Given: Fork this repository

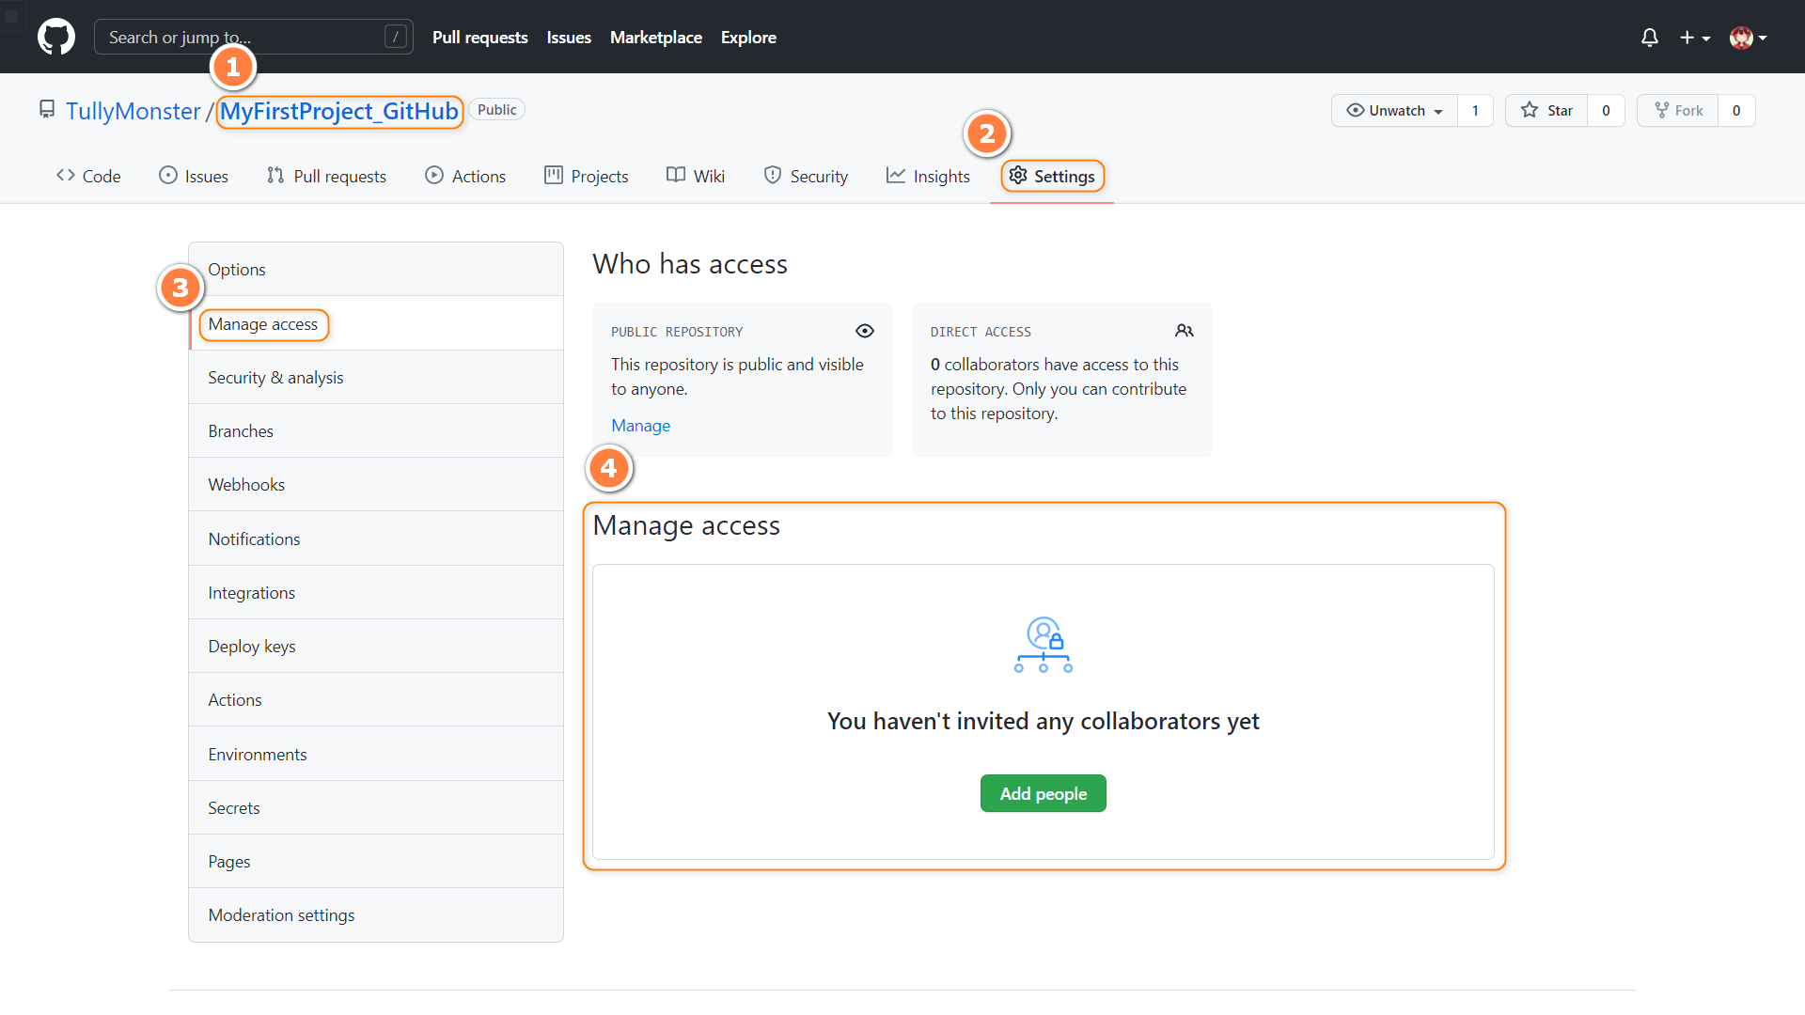Looking at the screenshot, I should pos(1678,110).
